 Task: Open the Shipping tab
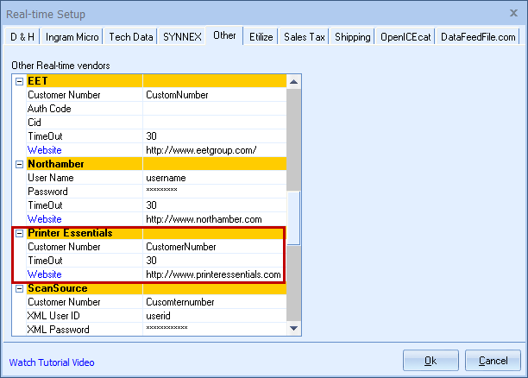click(x=353, y=36)
